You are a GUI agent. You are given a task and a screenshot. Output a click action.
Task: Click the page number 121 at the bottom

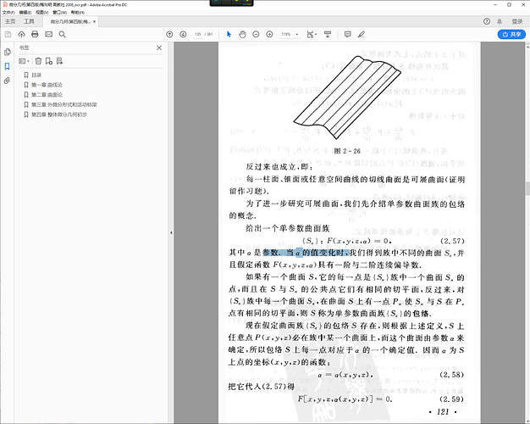[x=443, y=412]
